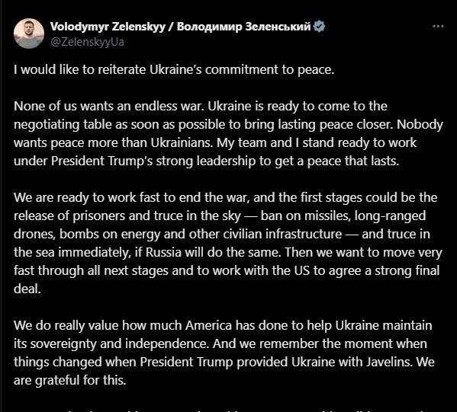The image size is (457, 412).
Task: Open Zelenskyy's profile avatar picture
Action: 28,34
